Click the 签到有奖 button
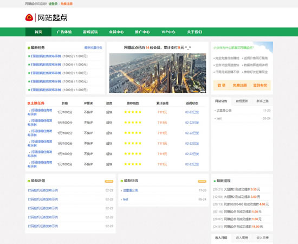Screen dimensions: 298x244 click(260, 85)
